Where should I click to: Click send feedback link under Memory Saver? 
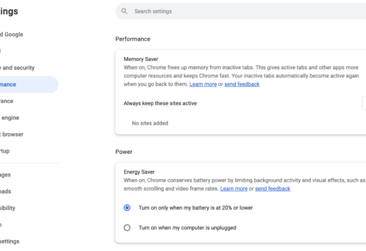[242, 84]
